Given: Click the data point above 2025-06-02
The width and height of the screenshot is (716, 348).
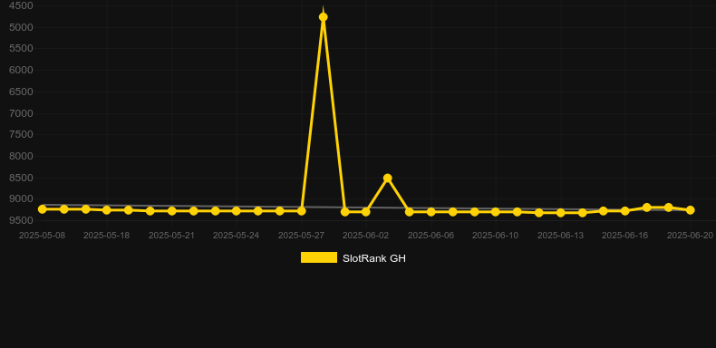Looking at the screenshot, I should coord(366,212).
